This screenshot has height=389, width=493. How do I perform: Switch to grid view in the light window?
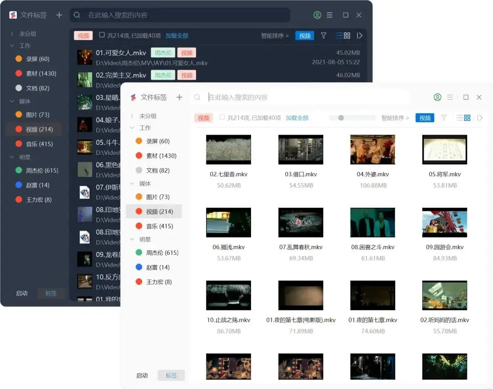point(467,118)
